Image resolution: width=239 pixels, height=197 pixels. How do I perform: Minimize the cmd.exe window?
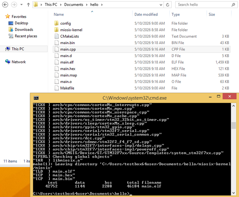(210, 97)
